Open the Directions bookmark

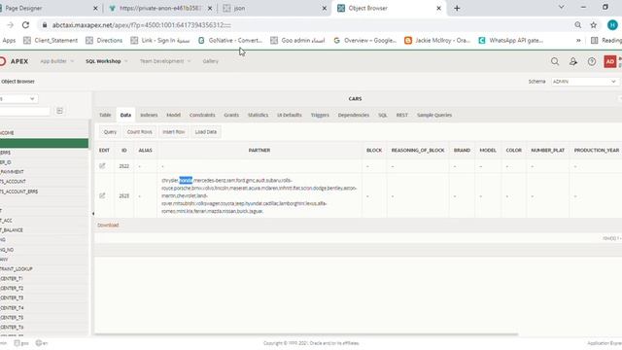[x=104, y=40]
